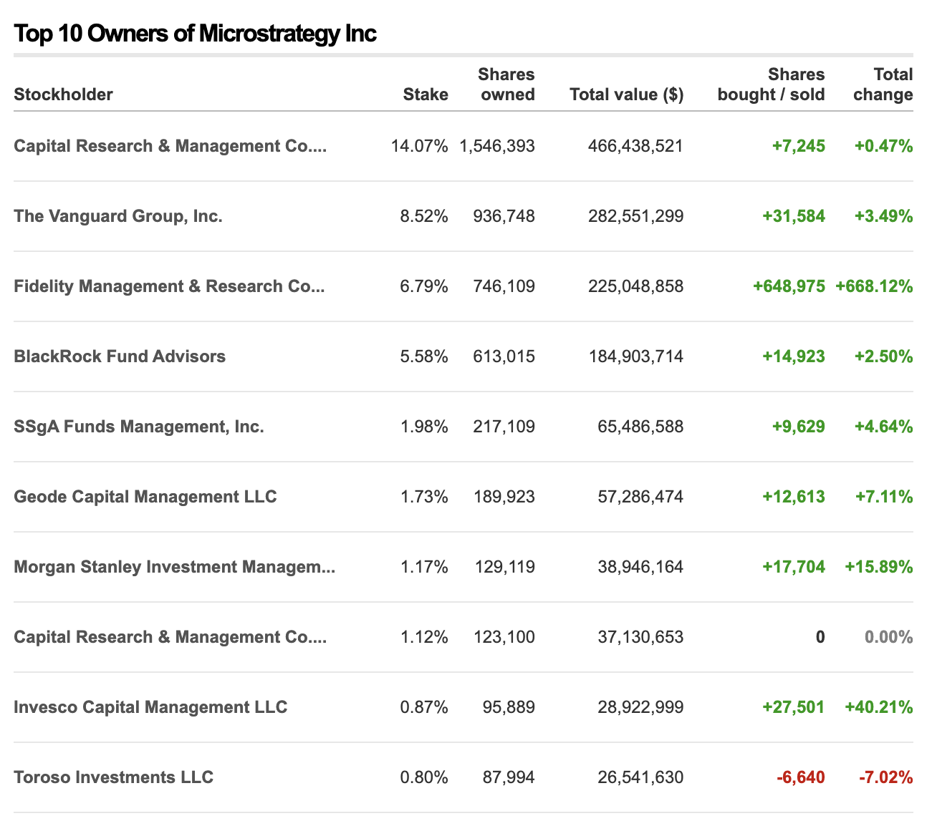927x816 pixels.
Task: Click the Shares owned column header
Action: [x=506, y=84]
